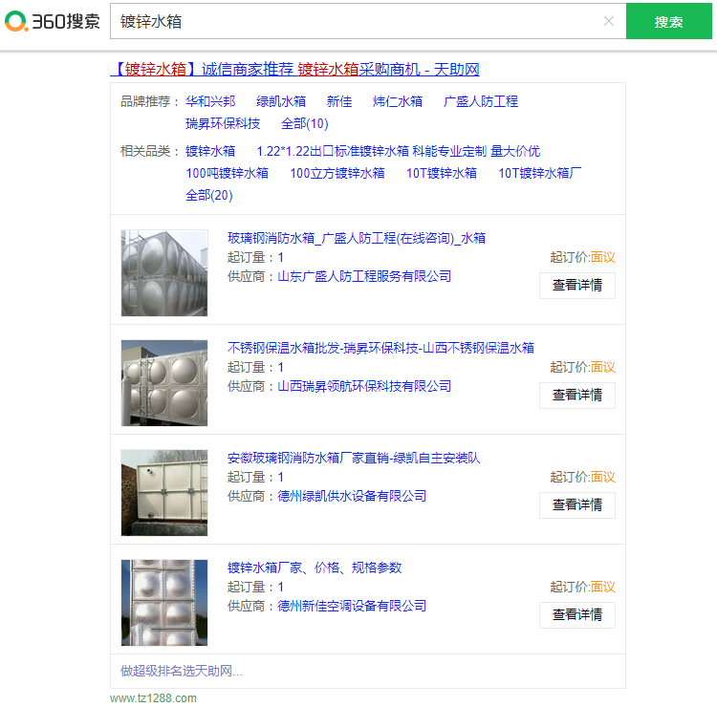This screenshot has height=707, width=717.
Task: Open the 不锈钢保温水箱 product thumbnail
Action: click(x=163, y=383)
